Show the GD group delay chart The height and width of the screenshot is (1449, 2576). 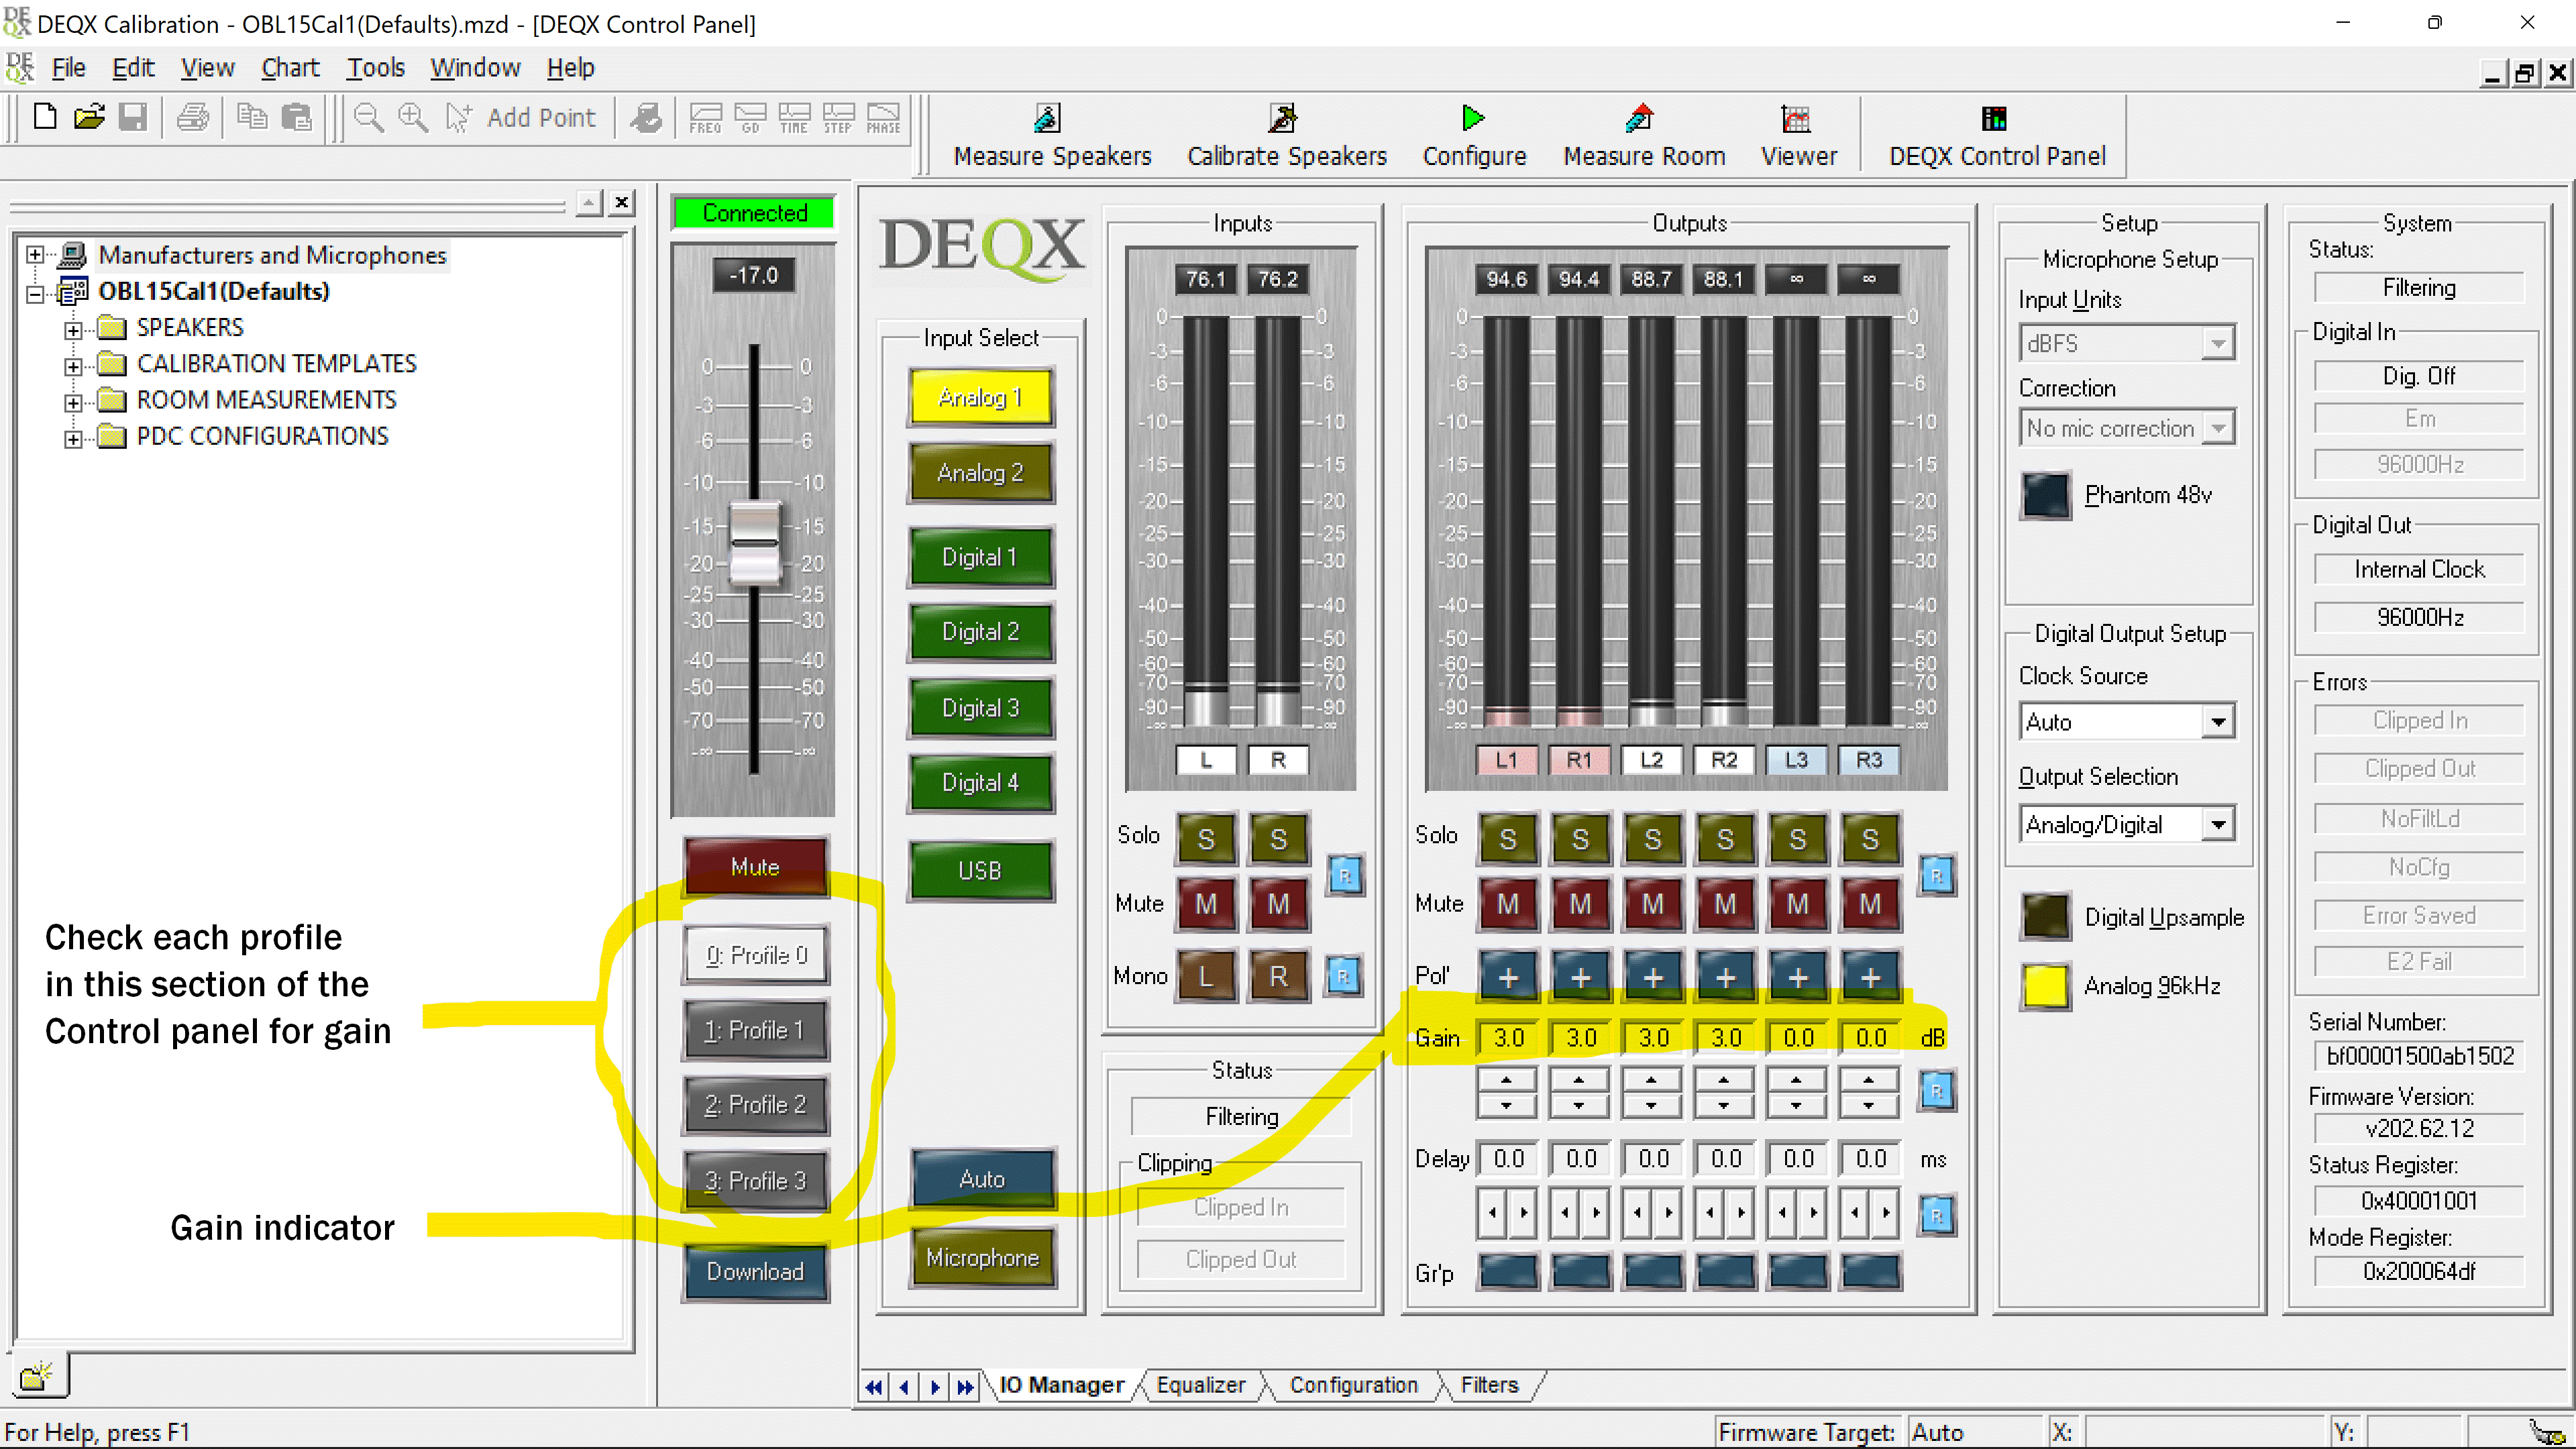pyautogui.click(x=750, y=117)
